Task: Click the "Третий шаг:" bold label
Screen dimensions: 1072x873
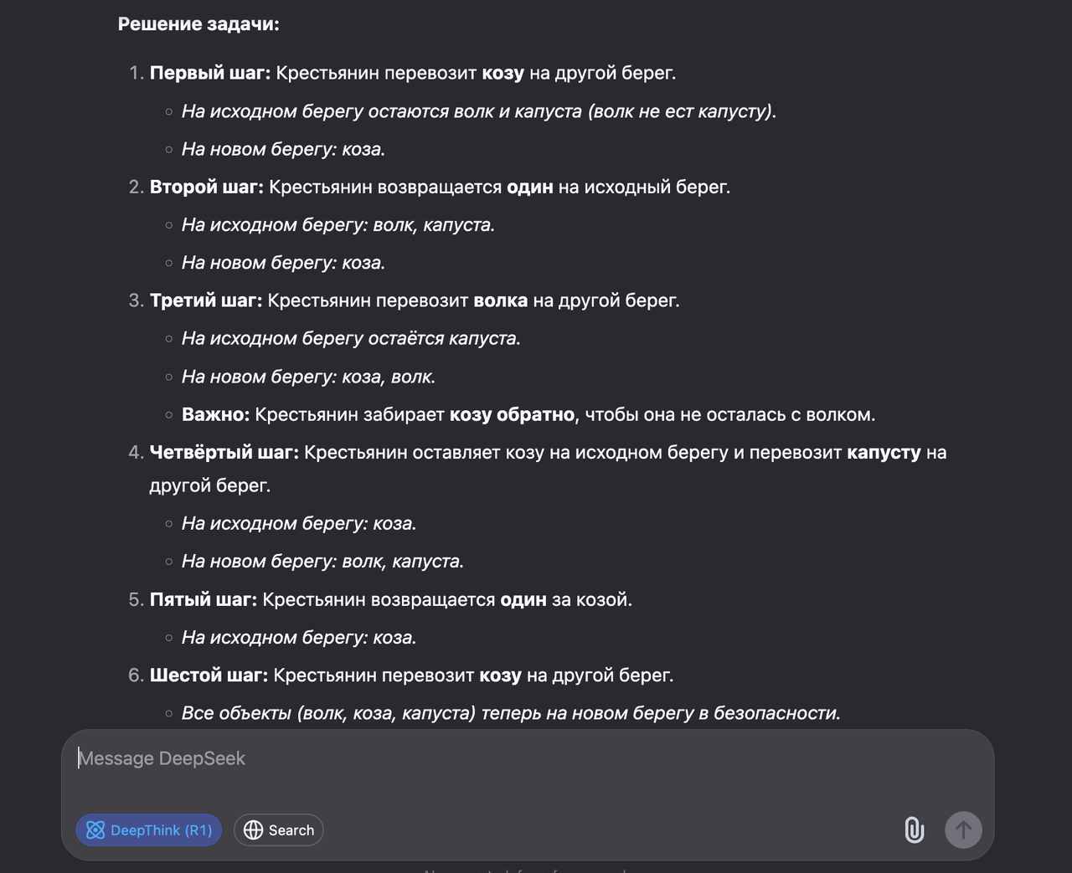Action: click(x=206, y=300)
